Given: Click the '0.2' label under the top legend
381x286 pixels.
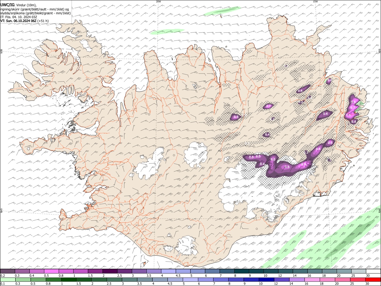Looking at the screenshot, I should click(2, 276).
